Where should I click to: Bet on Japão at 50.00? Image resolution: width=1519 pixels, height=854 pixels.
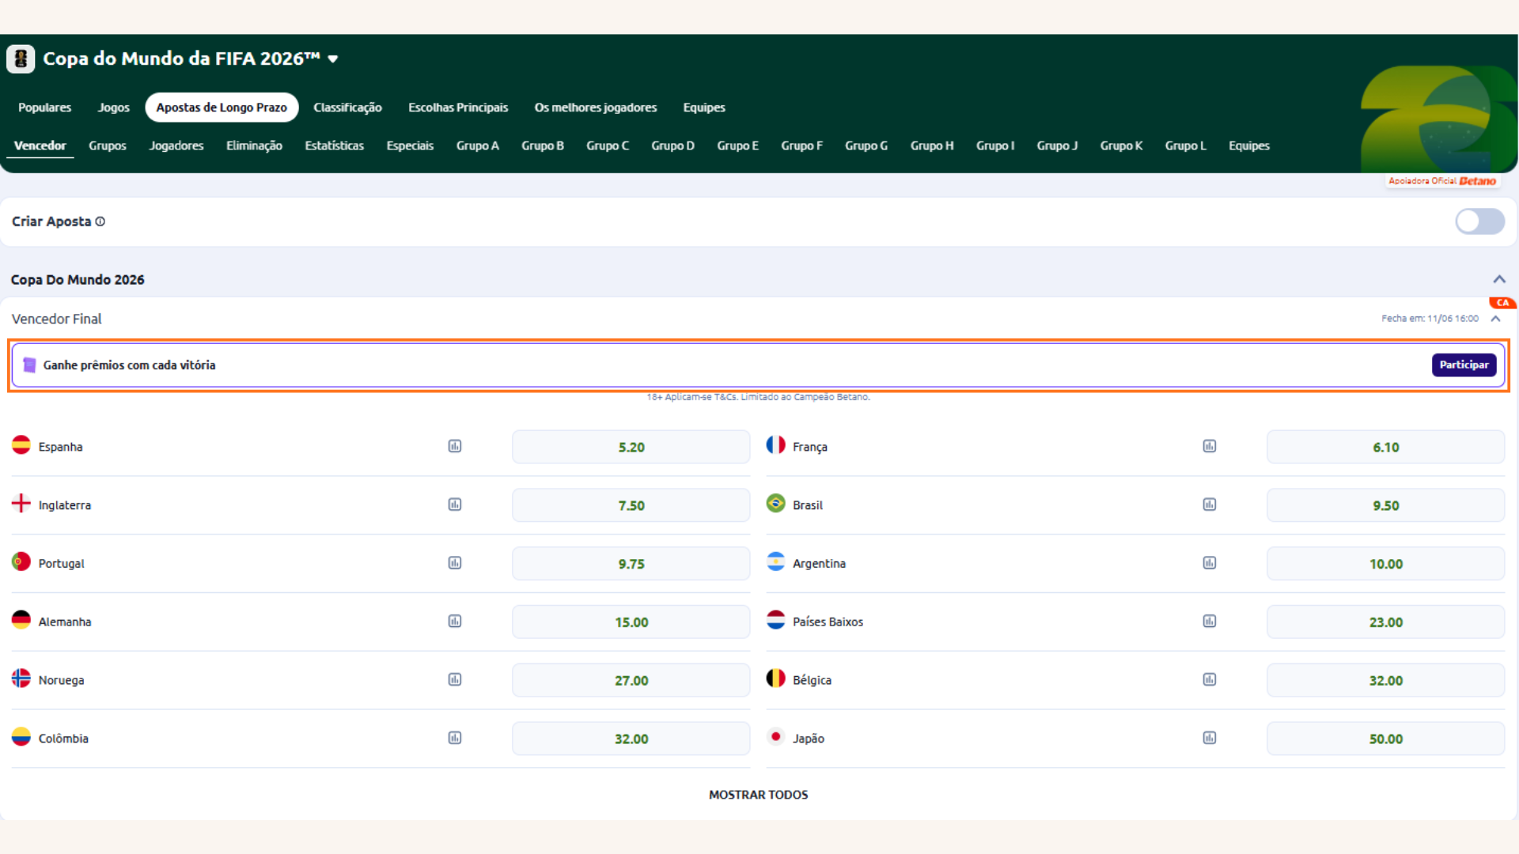tap(1385, 739)
